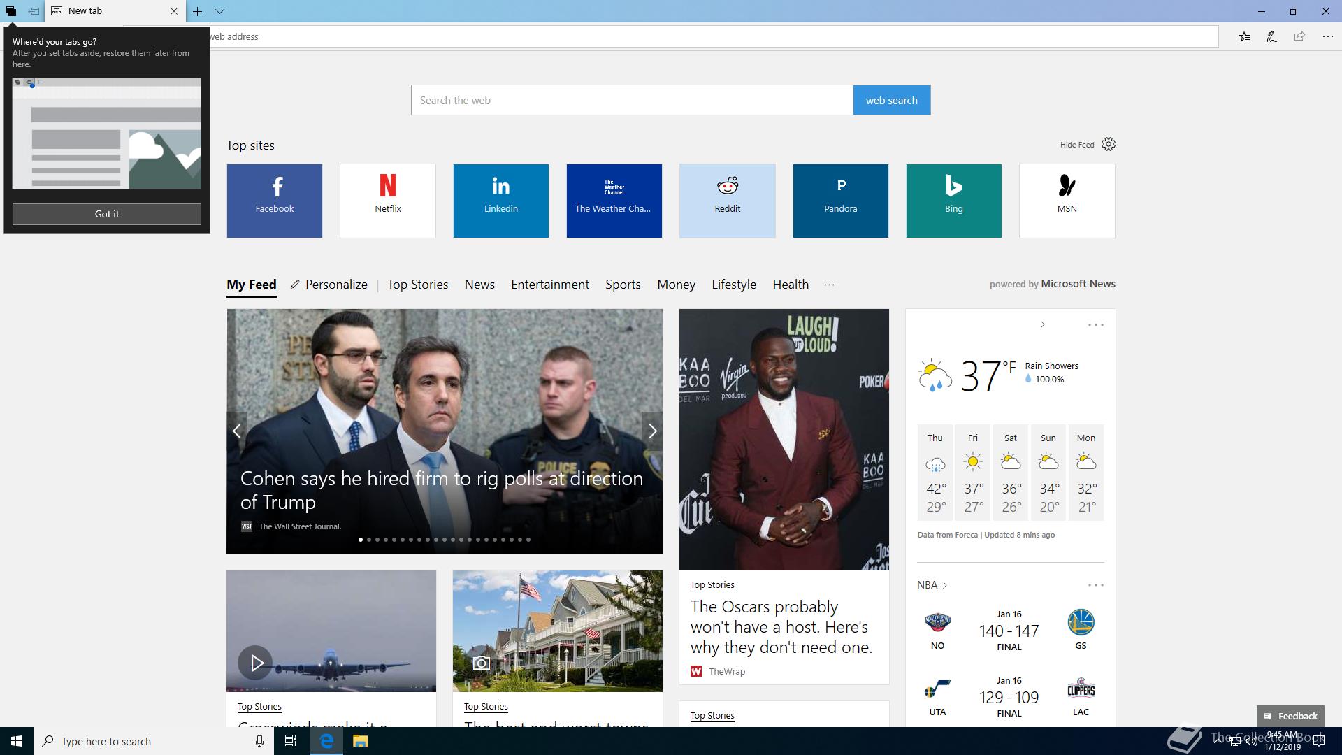
Task: Go to next carousel slide arrow
Action: (652, 431)
